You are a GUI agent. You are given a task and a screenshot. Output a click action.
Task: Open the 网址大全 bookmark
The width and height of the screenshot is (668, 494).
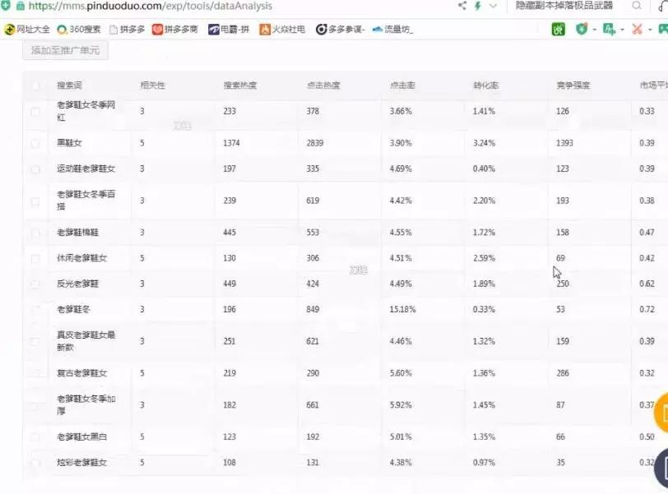coord(27,29)
